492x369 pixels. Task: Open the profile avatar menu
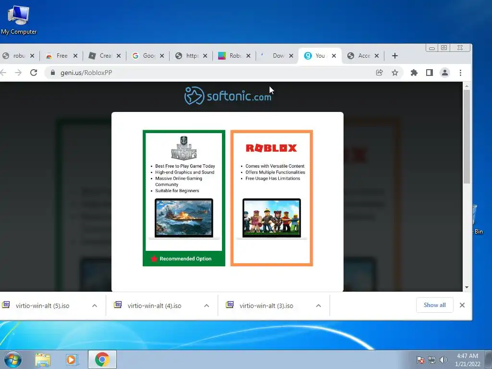click(444, 73)
